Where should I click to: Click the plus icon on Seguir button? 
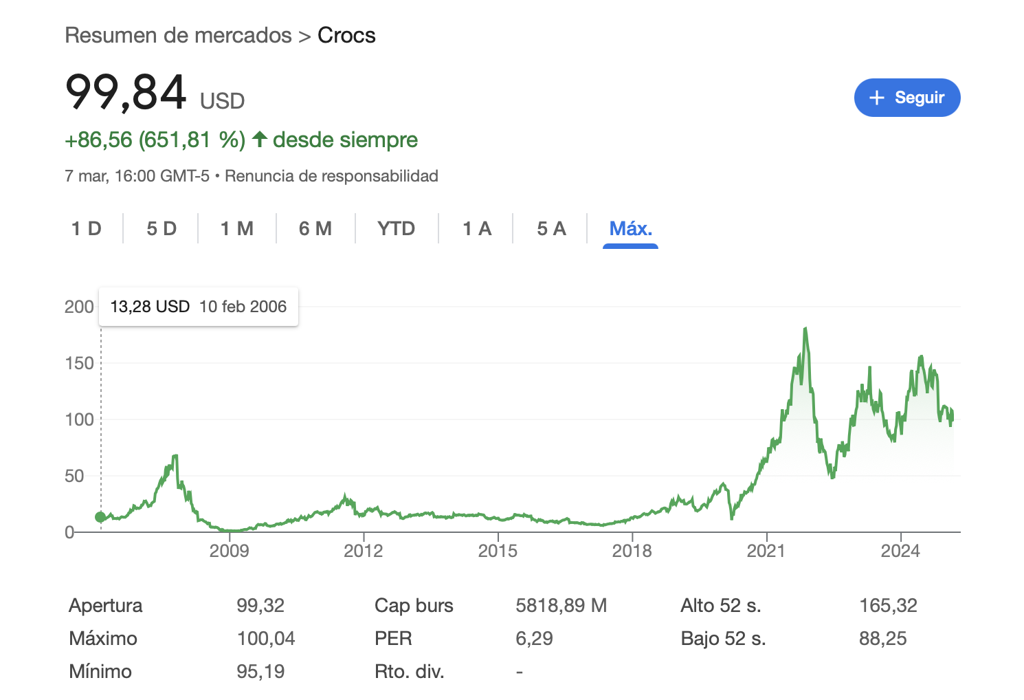[876, 98]
